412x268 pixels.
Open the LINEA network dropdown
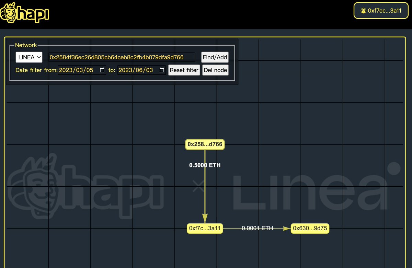[x=29, y=57]
